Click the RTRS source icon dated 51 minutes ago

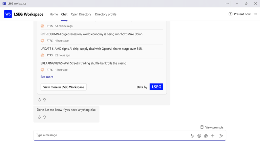[42, 26]
